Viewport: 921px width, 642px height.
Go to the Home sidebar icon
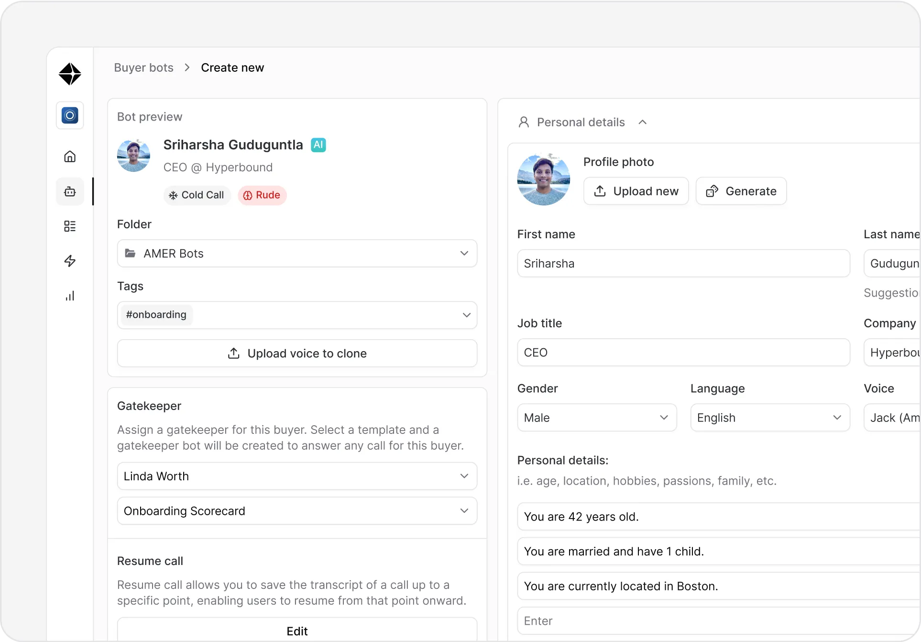(x=70, y=156)
